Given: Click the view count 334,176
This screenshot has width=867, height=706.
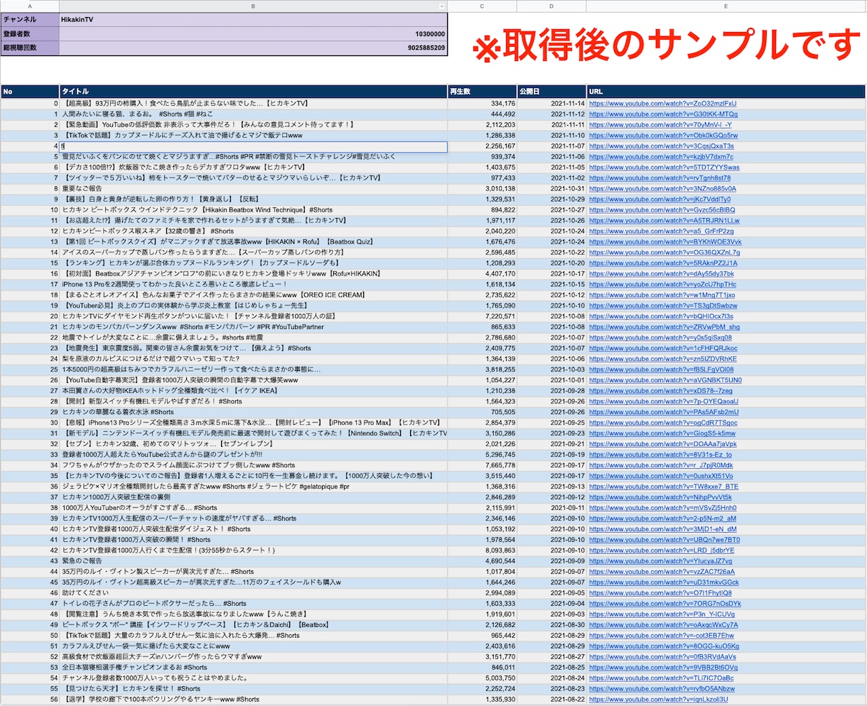Looking at the screenshot, I should click(503, 104).
